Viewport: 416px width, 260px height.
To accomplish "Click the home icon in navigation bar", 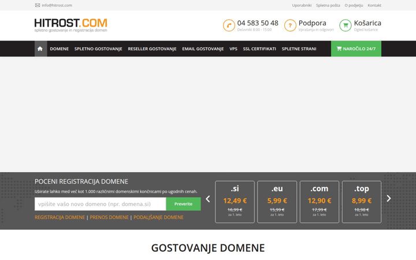I will coord(40,49).
